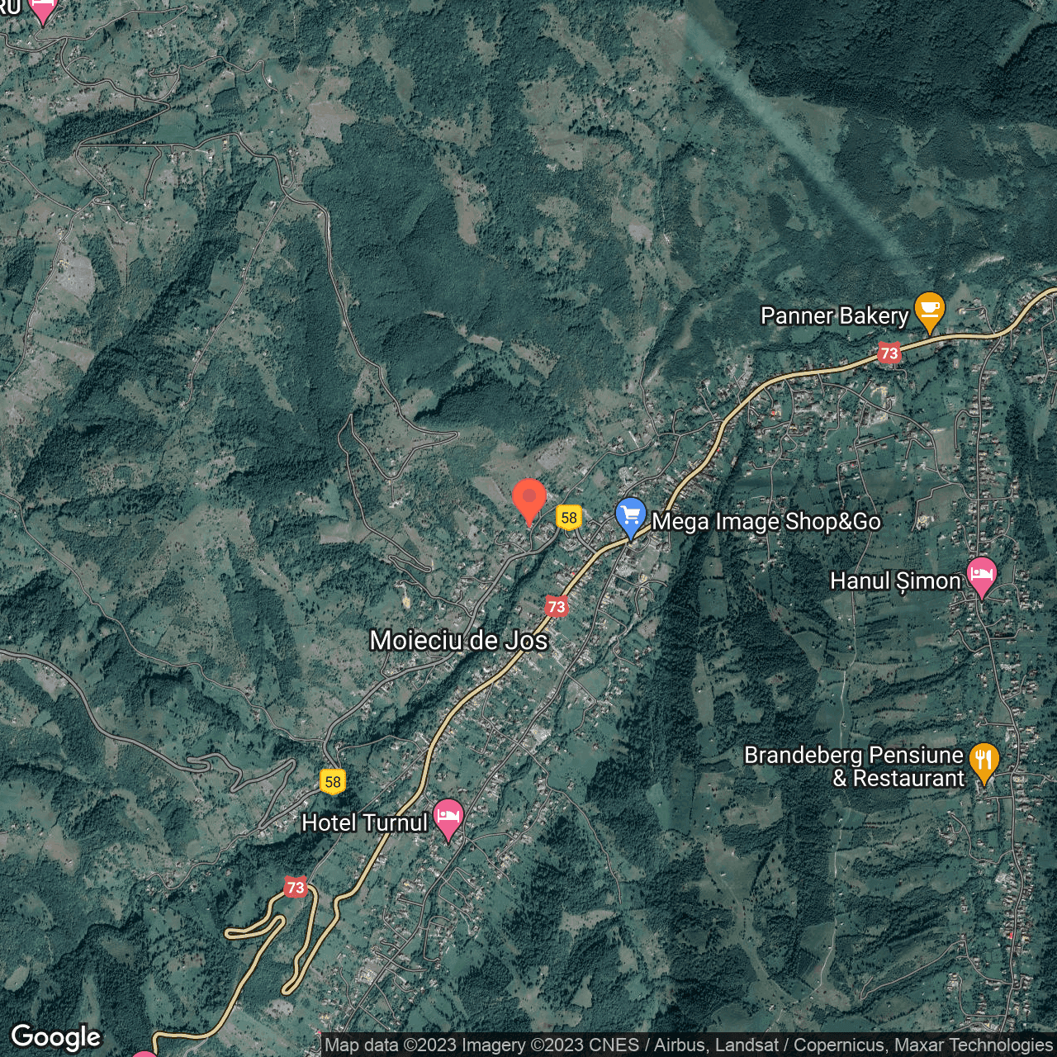Select the Hanul Șimon lodging bed icon
The image size is (1057, 1057).
(x=981, y=576)
